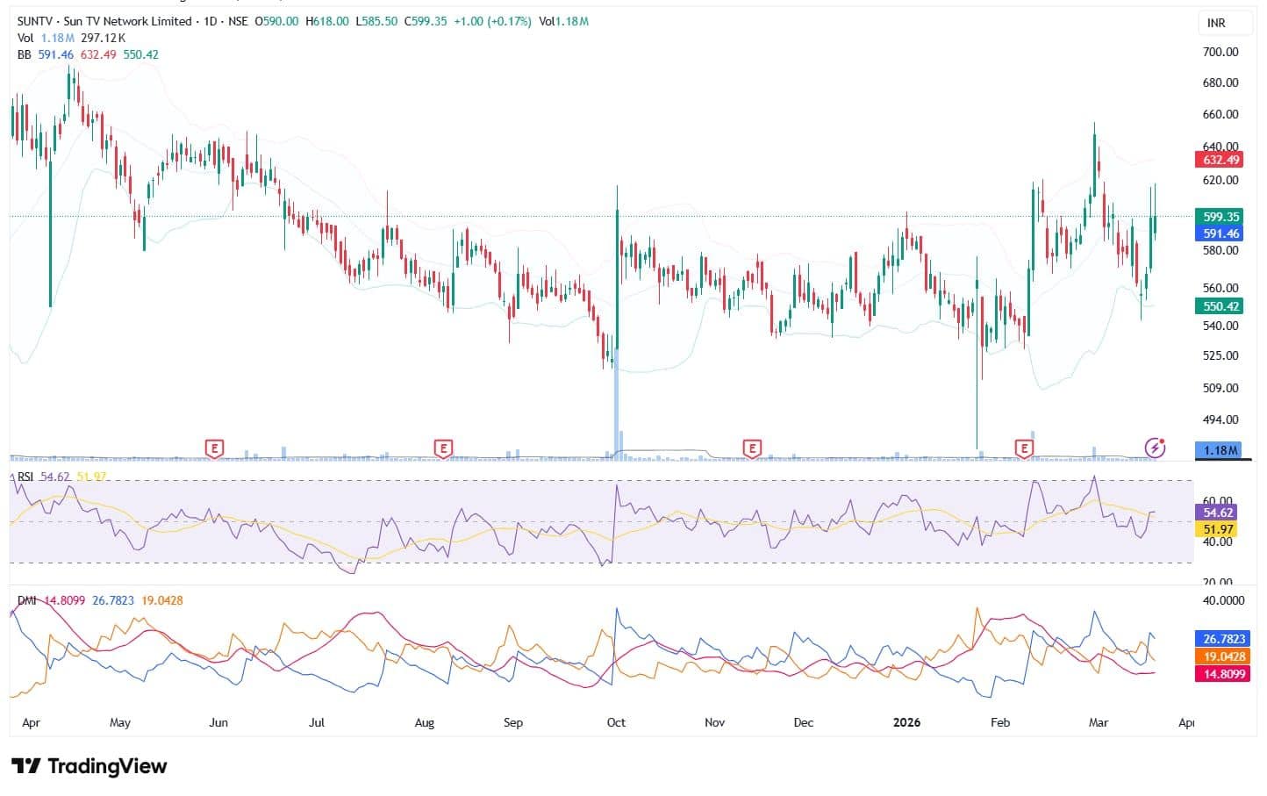Viewport: 1267px width, 796px height.
Task: Open the earnings E marker in February
Action: point(1024,448)
